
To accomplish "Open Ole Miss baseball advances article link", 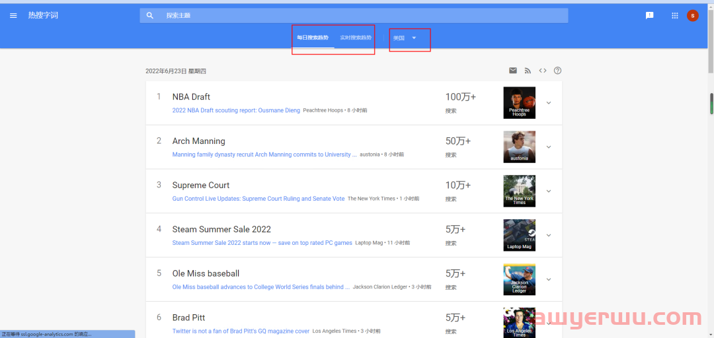I will 261,287.
